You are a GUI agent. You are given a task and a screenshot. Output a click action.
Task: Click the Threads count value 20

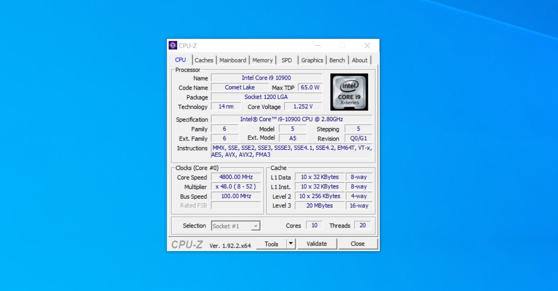pos(362,225)
